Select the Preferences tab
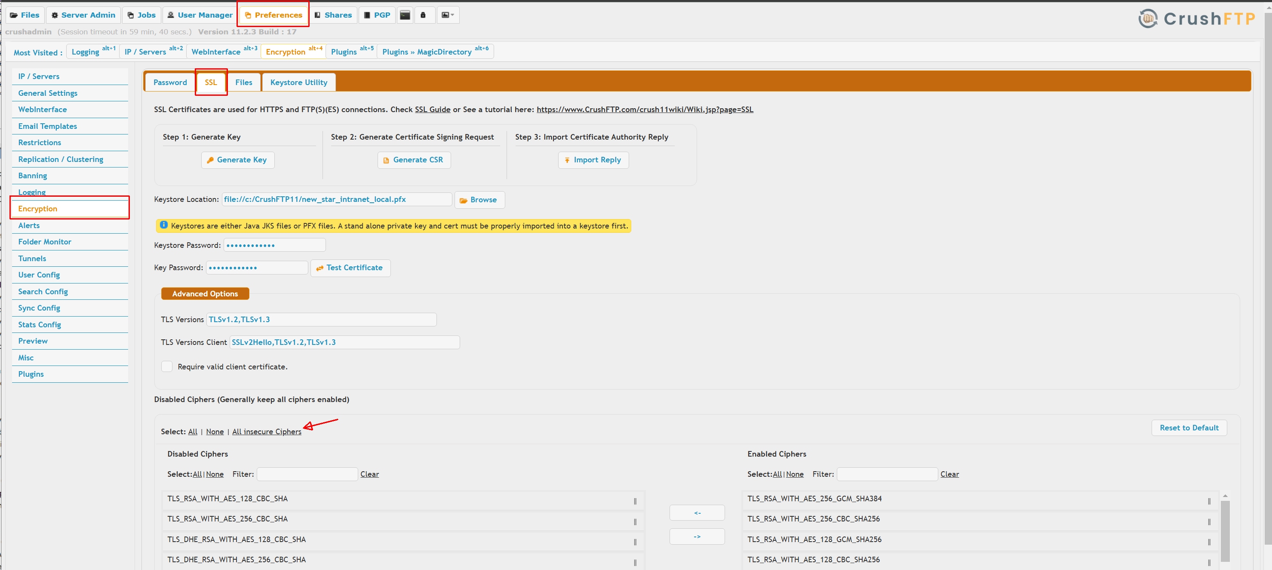The height and width of the screenshot is (570, 1272). coord(273,15)
